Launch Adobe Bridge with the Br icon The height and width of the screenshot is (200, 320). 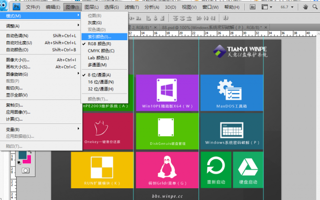253,7
